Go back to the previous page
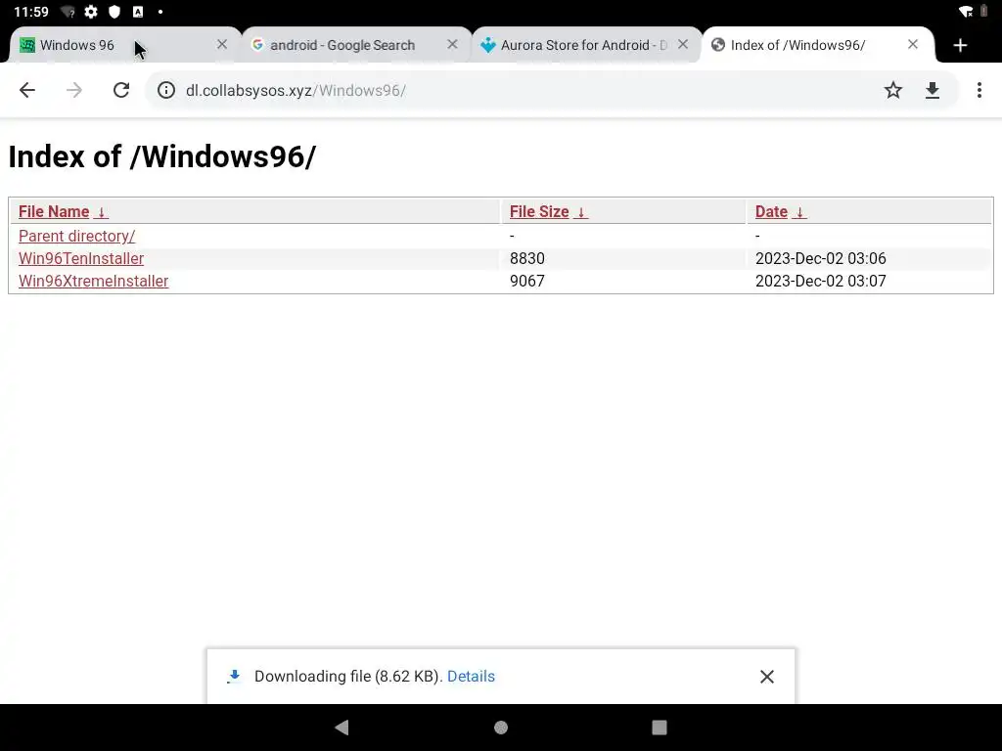 coord(27,90)
